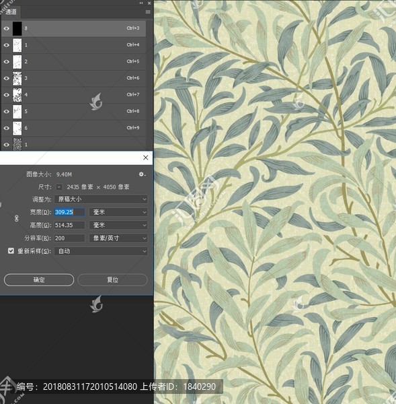The width and height of the screenshot is (396, 404).
Task: Open the resample method 自动 dropdown
Action: (101, 251)
